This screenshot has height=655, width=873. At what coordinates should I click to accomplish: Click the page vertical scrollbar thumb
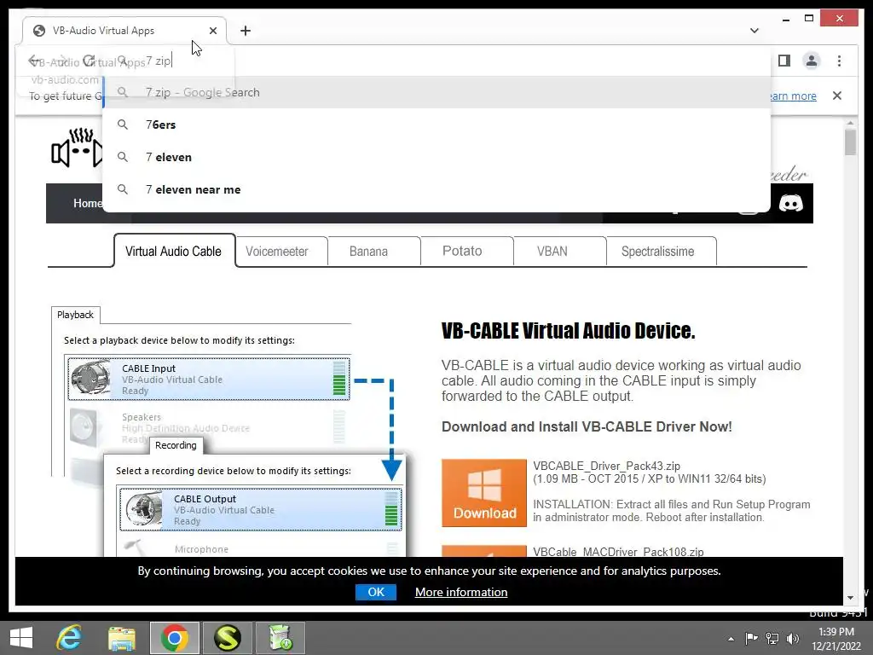(x=850, y=142)
